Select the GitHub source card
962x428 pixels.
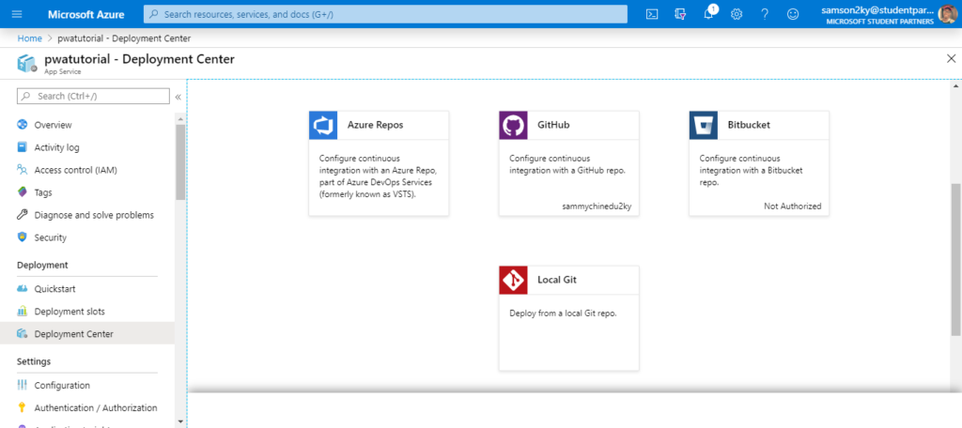[x=568, y=163]
